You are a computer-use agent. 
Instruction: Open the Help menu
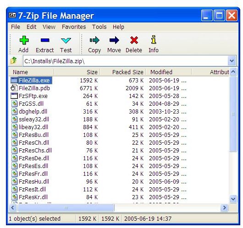click(118, 27)
